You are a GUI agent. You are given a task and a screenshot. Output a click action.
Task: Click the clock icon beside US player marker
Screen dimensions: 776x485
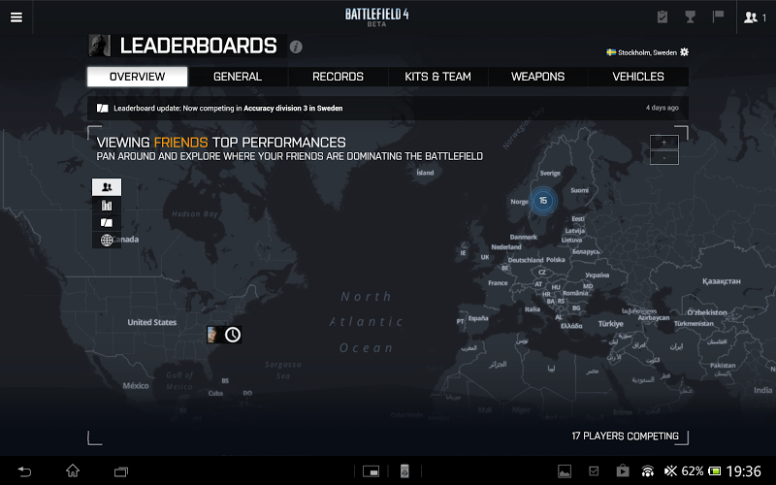click(233, 335)
